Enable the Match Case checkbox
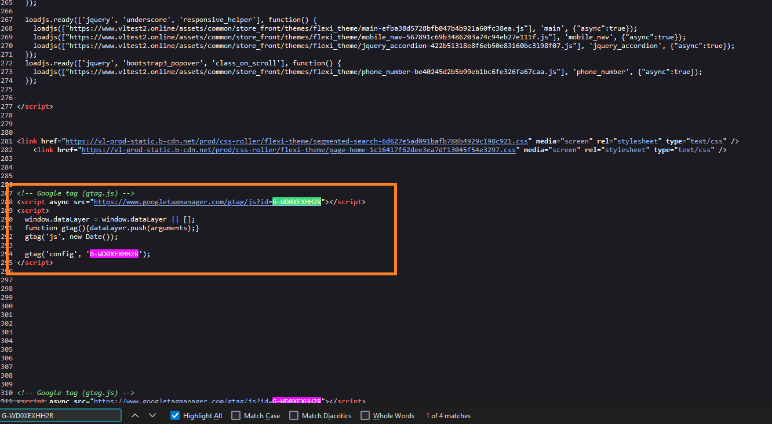 236,415
